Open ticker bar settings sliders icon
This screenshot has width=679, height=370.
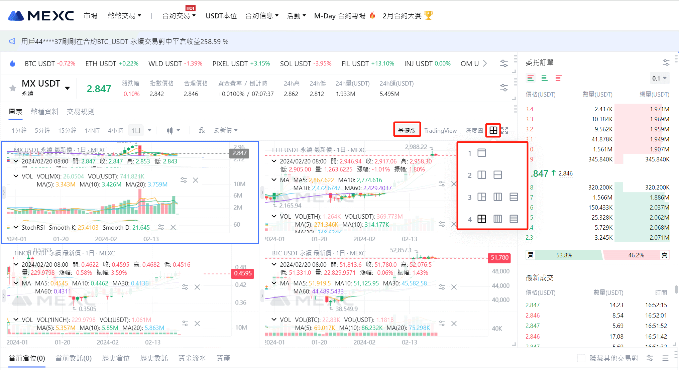[x=504, y=63]
